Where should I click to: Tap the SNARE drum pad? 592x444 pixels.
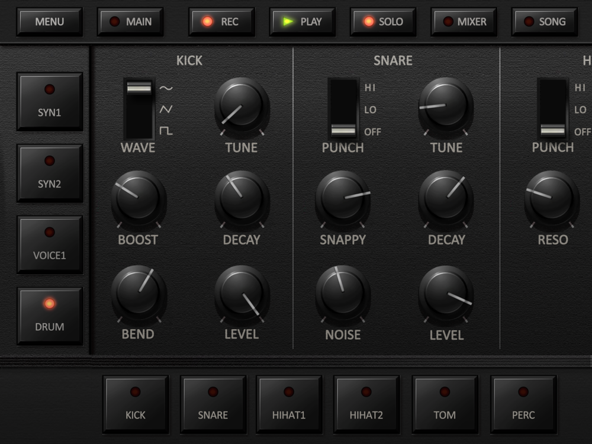[x=213, y=404]
